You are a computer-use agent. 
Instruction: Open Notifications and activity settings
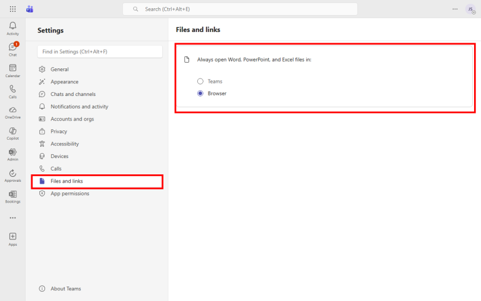pyautogui.click(x=79, y=107)
